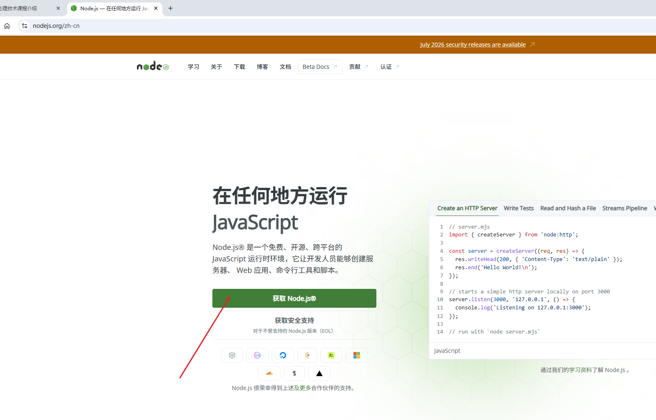Close the Node.js browser tab
This screenshot has height=420, width=656.
(156, 8)
